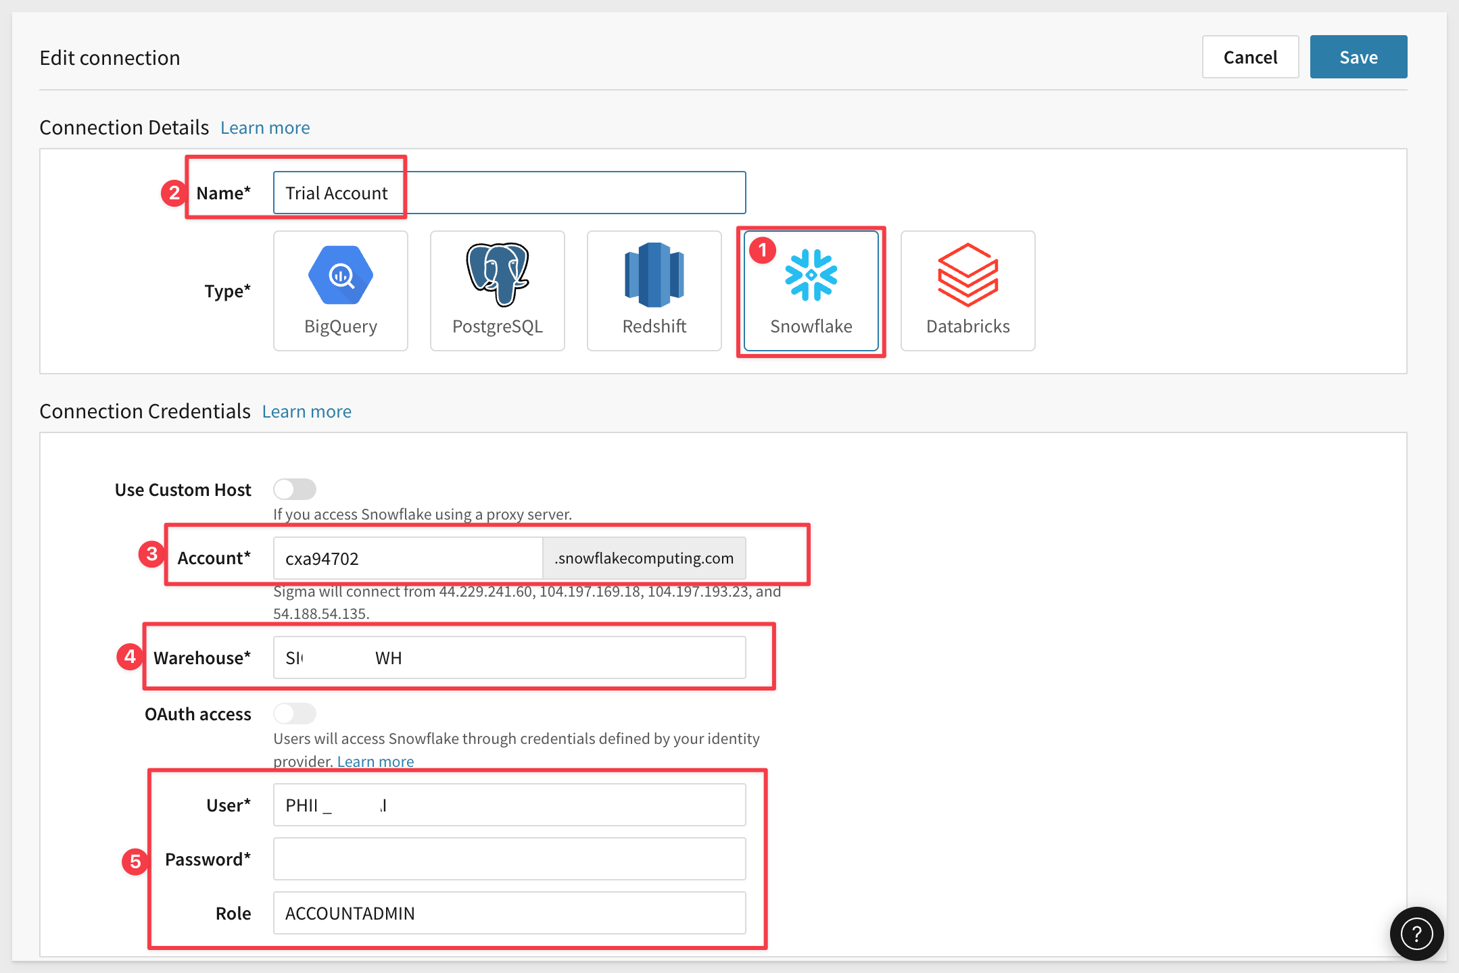Click the Warehouse input field

click(509, 657)
